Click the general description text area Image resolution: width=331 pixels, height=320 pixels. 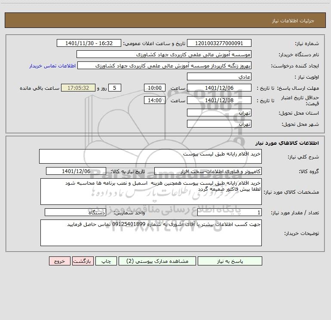coord(150,156)
